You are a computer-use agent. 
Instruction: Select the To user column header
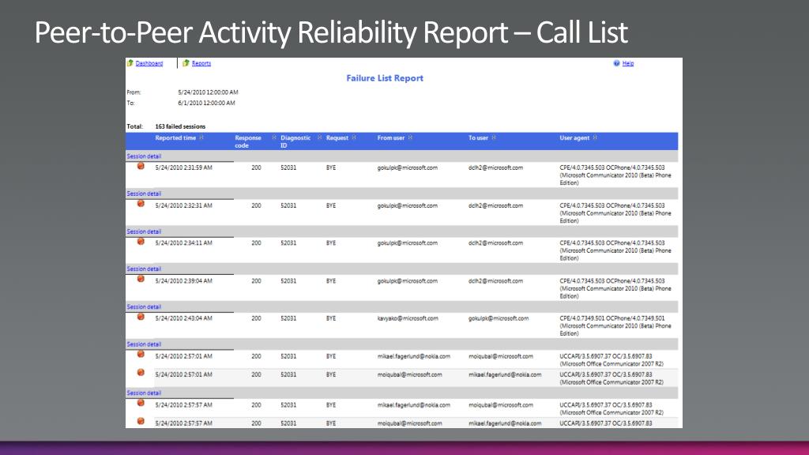478,137
